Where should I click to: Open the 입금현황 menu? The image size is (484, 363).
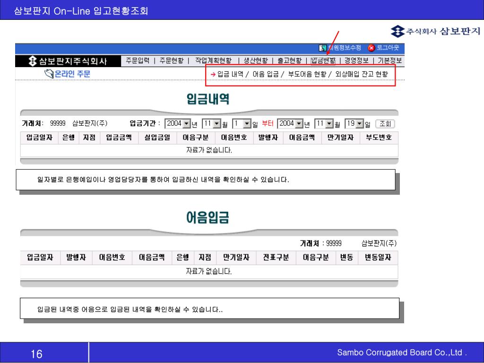pyautogui.click(x=323, y=60)
